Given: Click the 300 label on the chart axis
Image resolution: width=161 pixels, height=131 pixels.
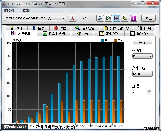Looking at the screenshot, I should (9, 43).
